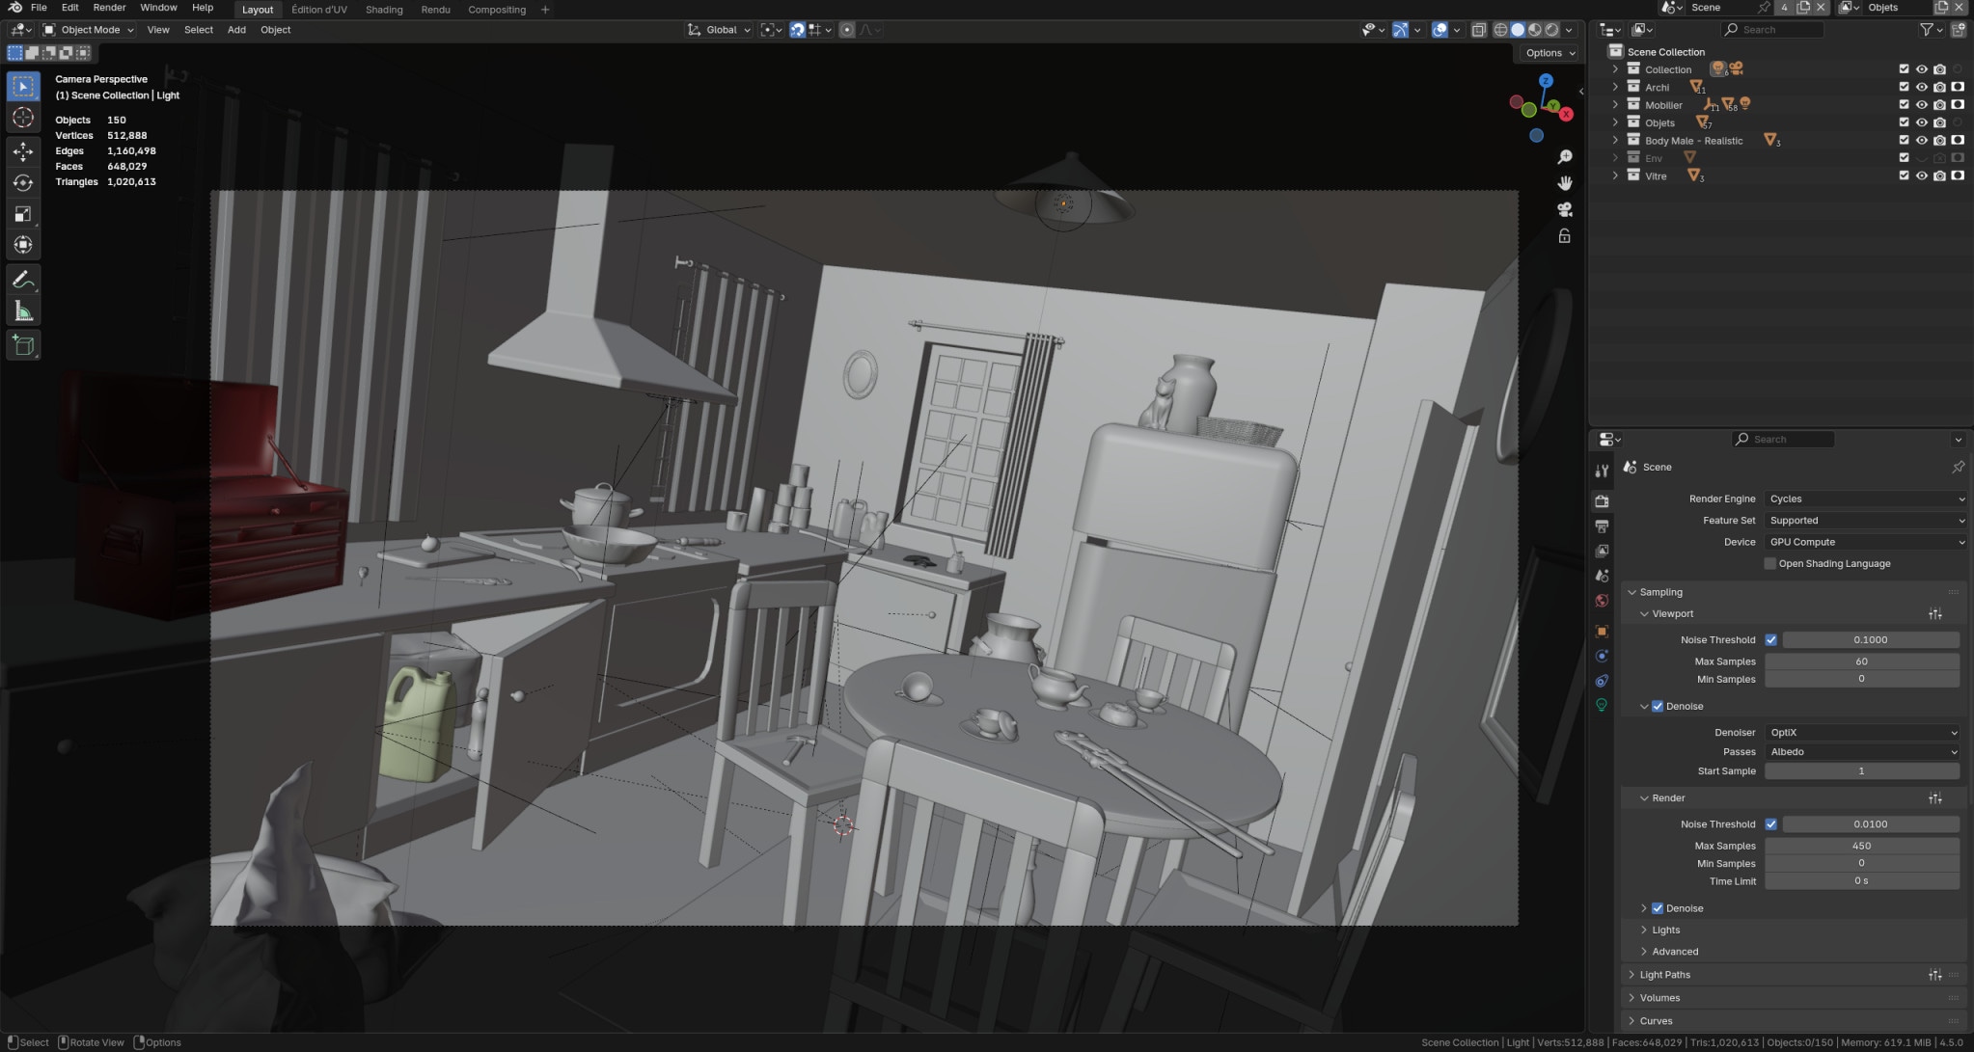Uncheck viewport Denoise checkbox
Screen dimensions: 1974x1052
1658,706
